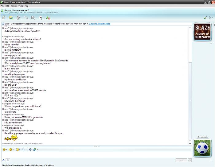This screenshot has width=215, height=167.
Task: Click the message input text box
Action: click(96, 155)
